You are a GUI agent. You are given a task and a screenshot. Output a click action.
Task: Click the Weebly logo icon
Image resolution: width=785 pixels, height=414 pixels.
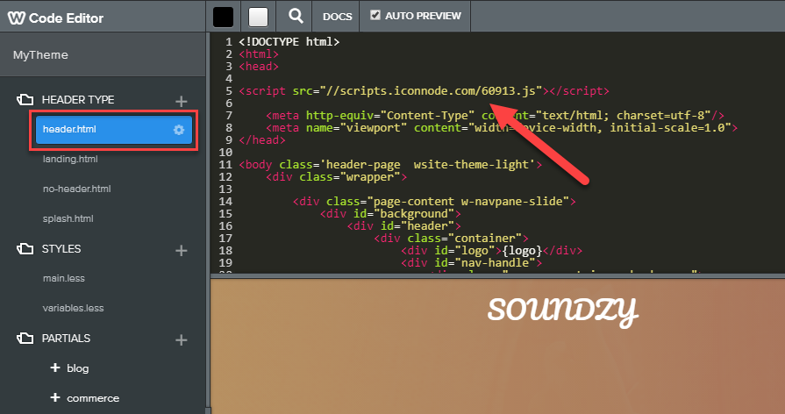click(16, 18)
